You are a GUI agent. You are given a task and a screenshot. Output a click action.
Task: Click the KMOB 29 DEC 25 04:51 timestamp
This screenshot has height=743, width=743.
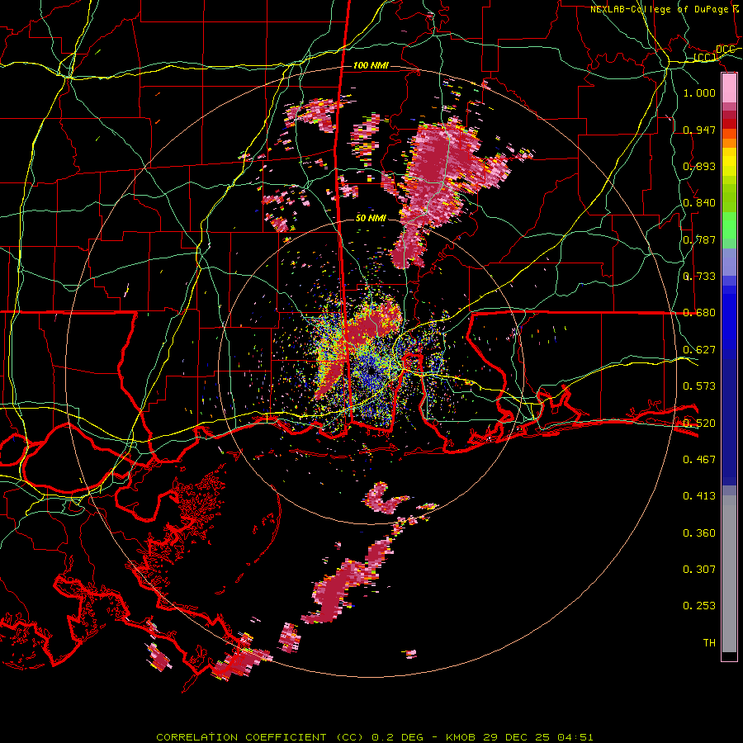click(x=519, y=737)
